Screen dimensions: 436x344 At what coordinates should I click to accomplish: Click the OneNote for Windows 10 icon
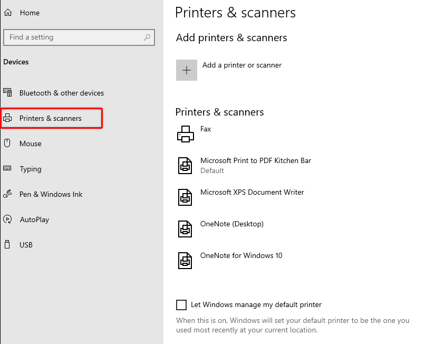click(x=185, y=261)
